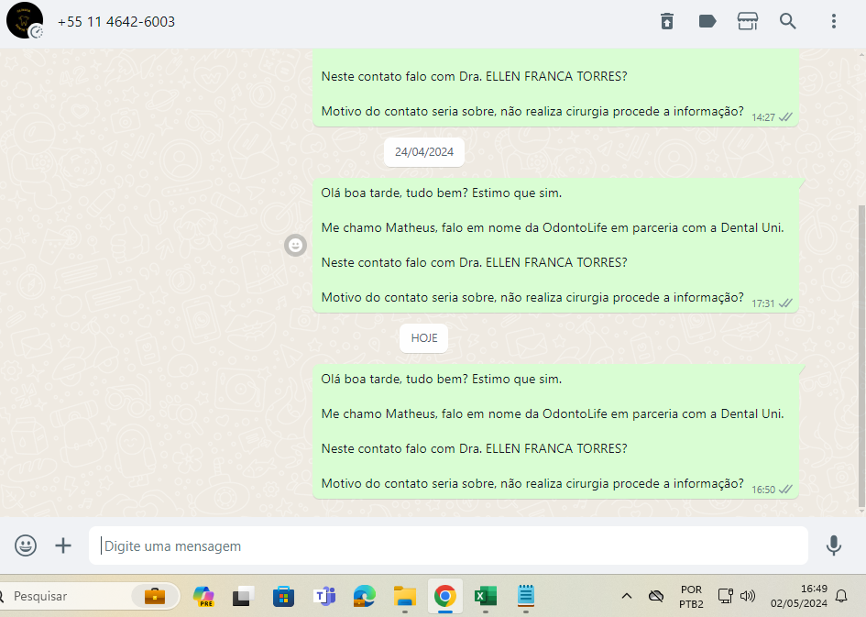The height and width of the screenshot is (617, 866).
Task: React to 17:31 message with emoji button
Action: [x=295, y=245]
